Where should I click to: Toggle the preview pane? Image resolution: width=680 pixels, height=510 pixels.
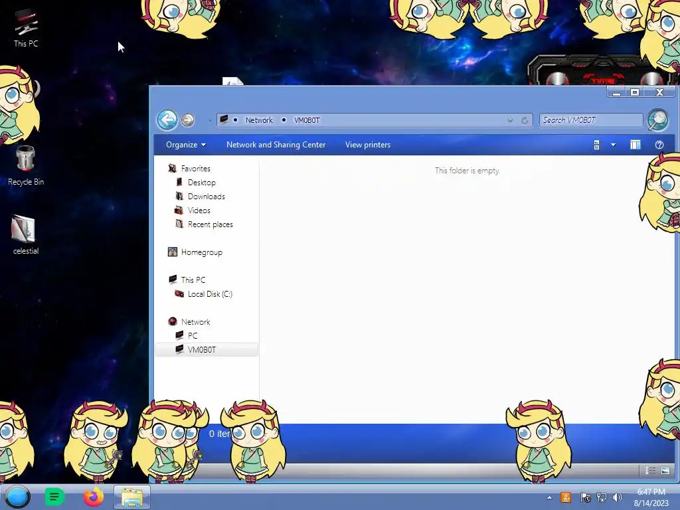pos(636,145)
